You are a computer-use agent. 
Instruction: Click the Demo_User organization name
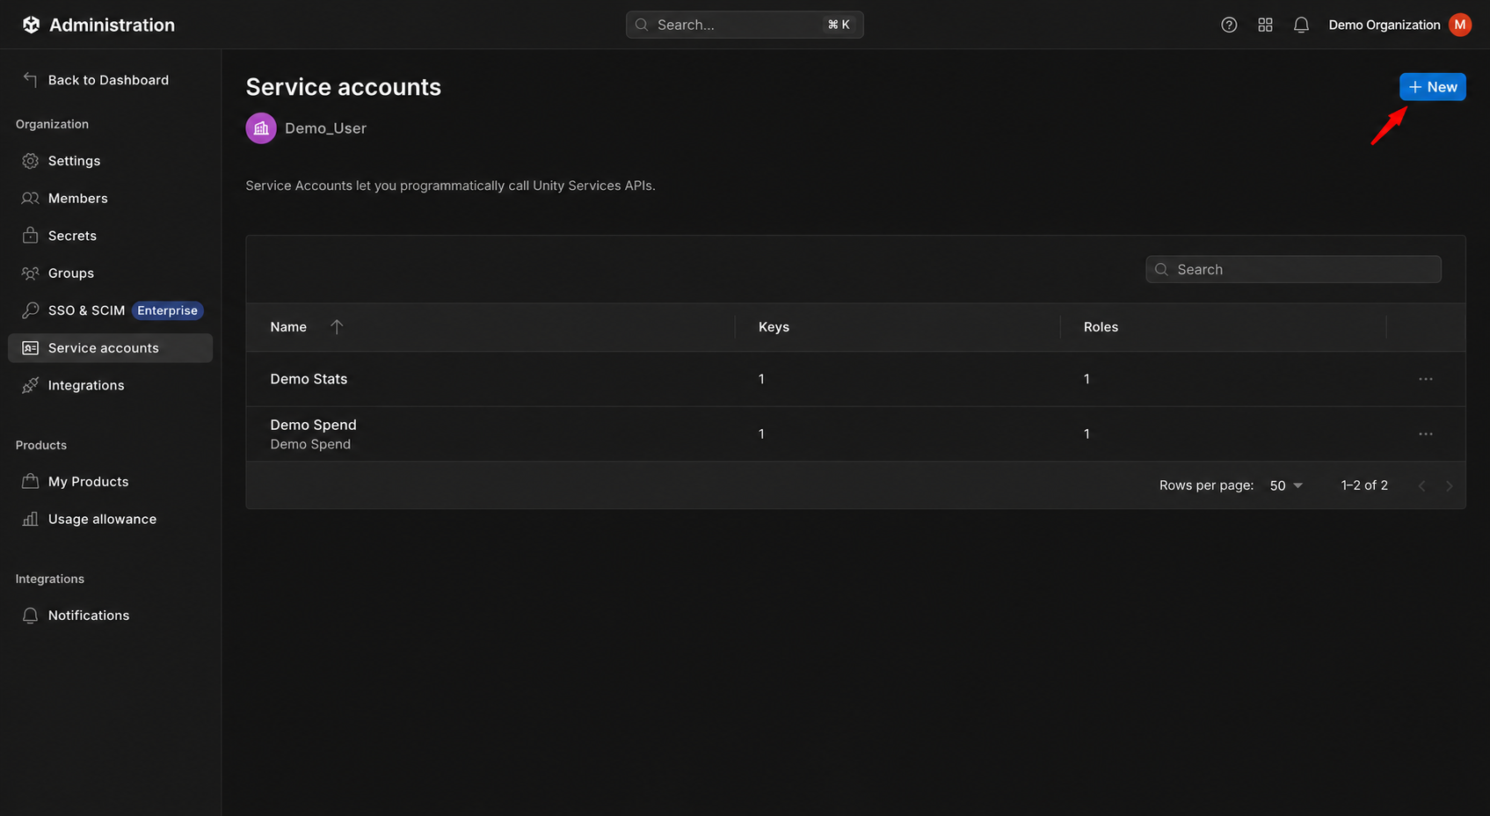(325, 128)
